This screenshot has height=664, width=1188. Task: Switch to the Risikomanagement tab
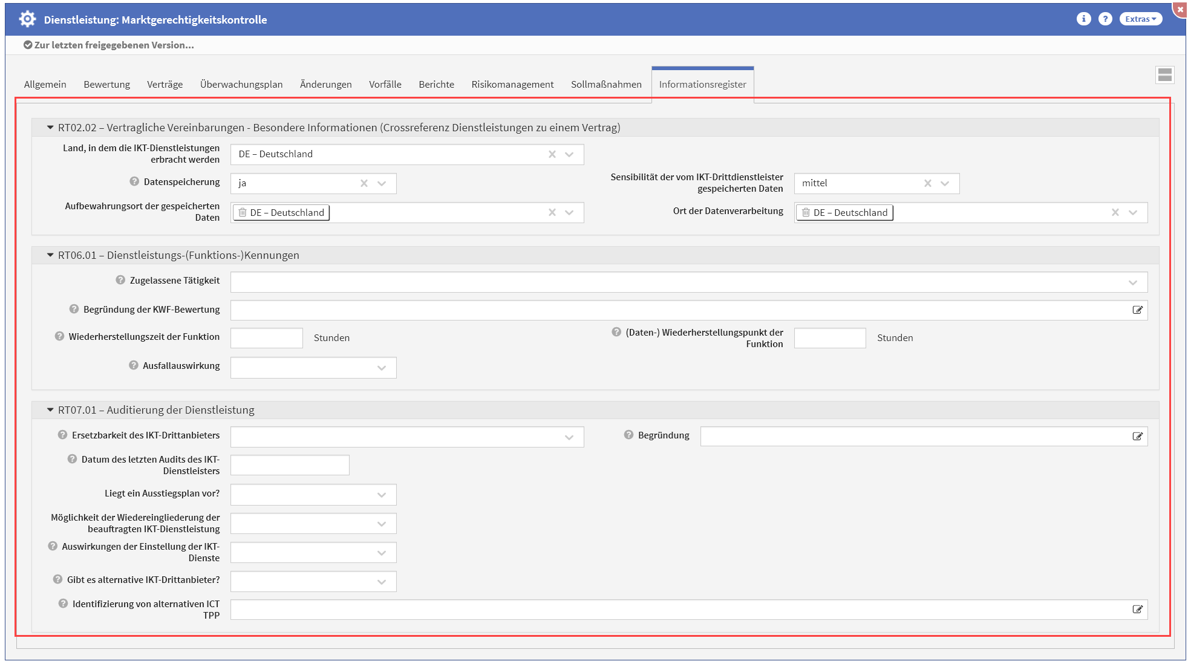pyautogui.click(x=512, y=85)
